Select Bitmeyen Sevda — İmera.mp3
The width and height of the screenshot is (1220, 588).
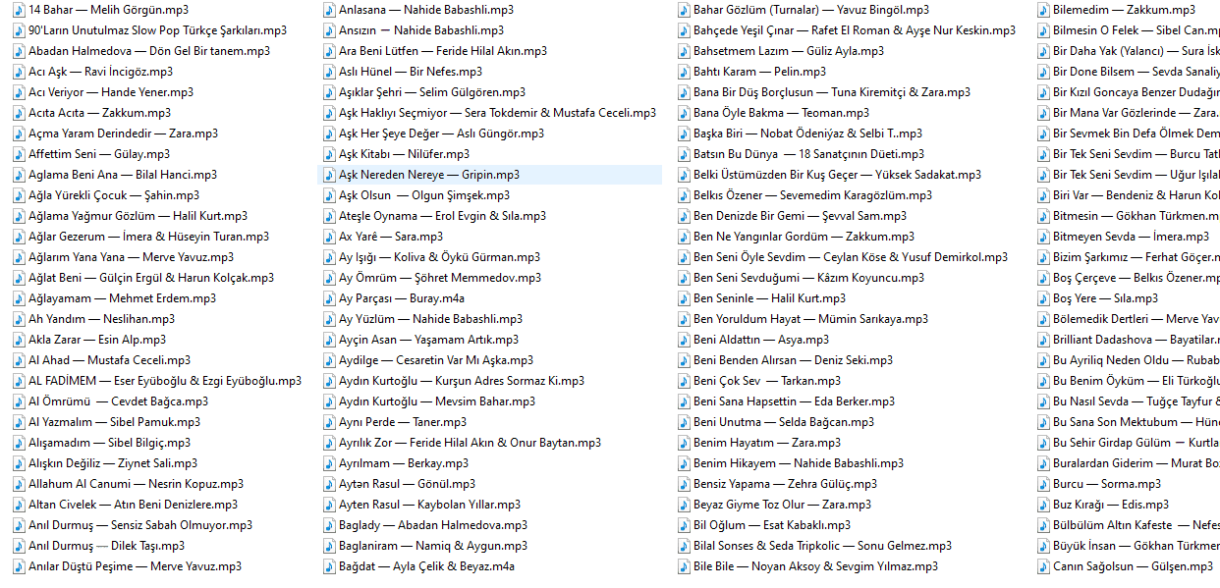click(1132, 237)
